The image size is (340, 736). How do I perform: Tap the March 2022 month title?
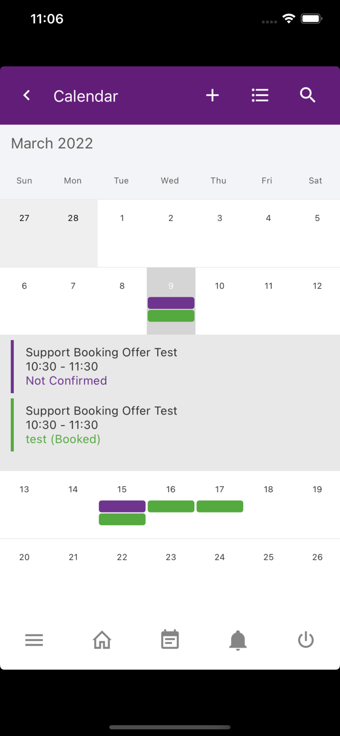point(52,143)
